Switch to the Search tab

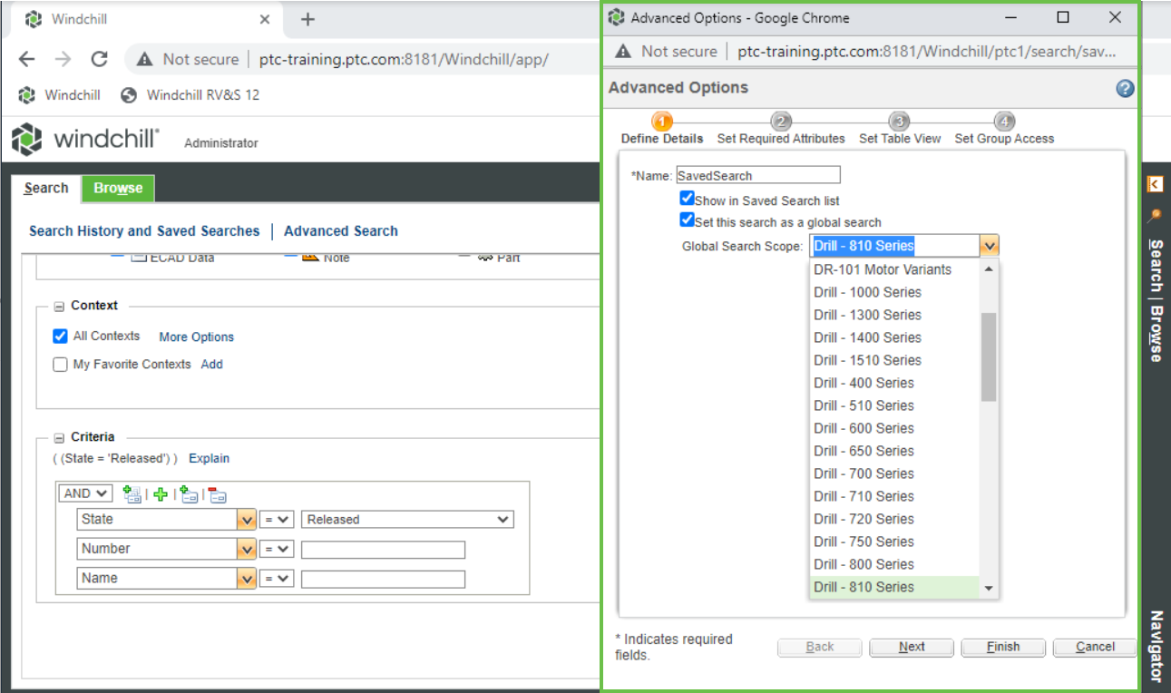point(46,188)
